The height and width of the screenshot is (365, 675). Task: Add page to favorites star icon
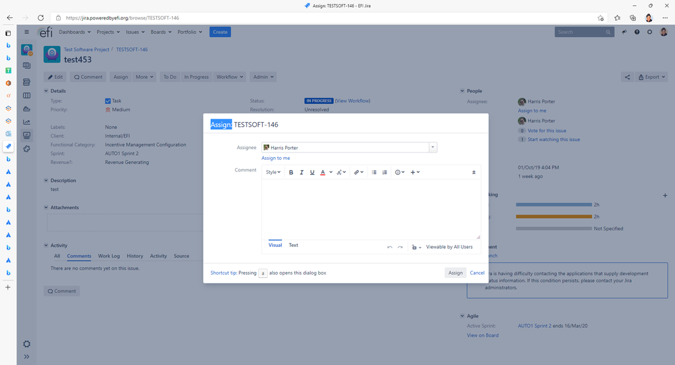tap(601, 18)
